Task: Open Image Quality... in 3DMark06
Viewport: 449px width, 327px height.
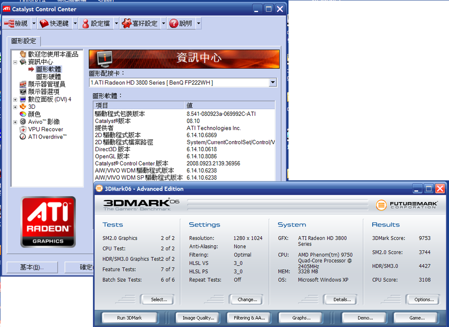Action: coord(198,318)
